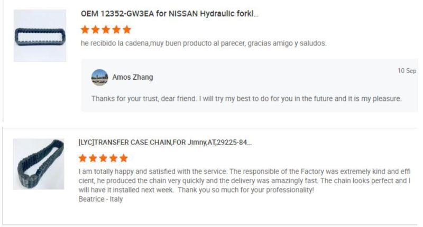This screenshot has width=423, height=227.
Task: Click Amos Zhang's profile avatar
Action: 99,77
